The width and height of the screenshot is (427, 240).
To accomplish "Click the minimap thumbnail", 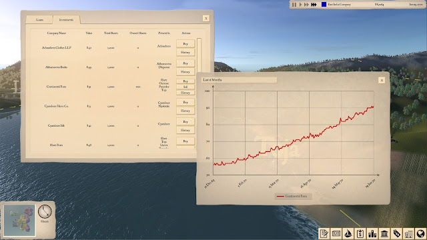I will click(19, 220).
